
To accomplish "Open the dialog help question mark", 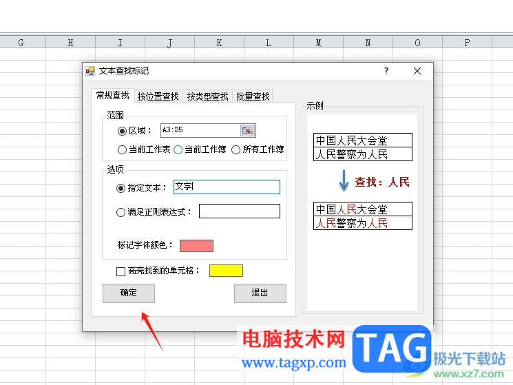I will [386, 71].
